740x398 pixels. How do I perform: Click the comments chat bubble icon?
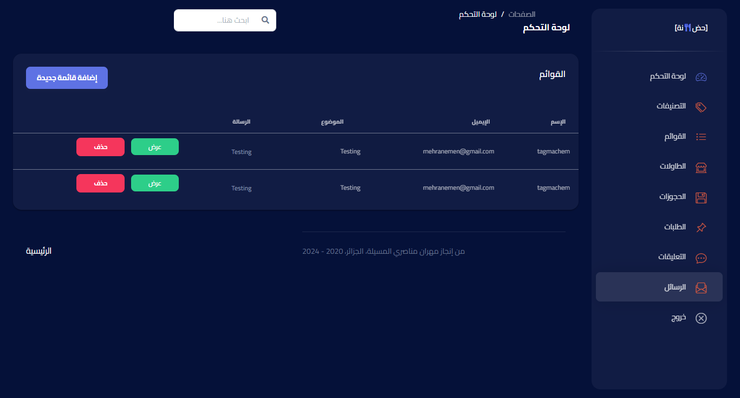(x=701, y=258)
